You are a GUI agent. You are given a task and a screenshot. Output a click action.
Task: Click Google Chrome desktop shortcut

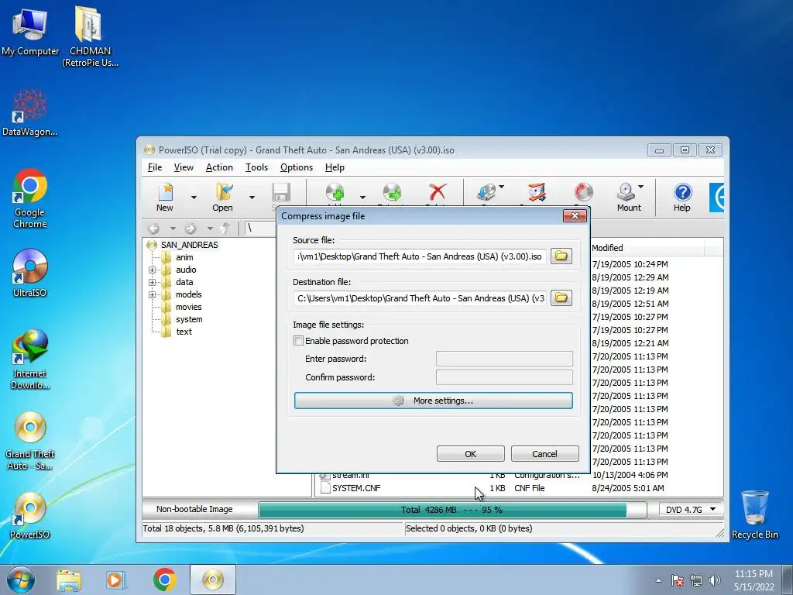29,198
